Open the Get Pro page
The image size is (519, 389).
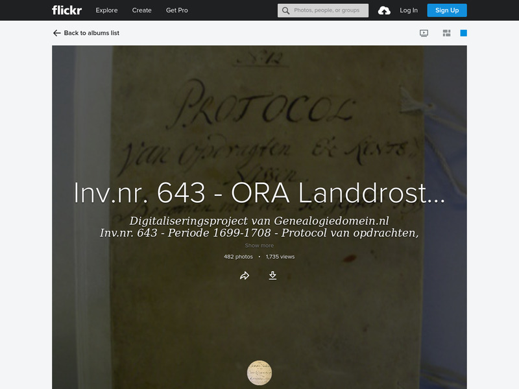pos(176,10)
